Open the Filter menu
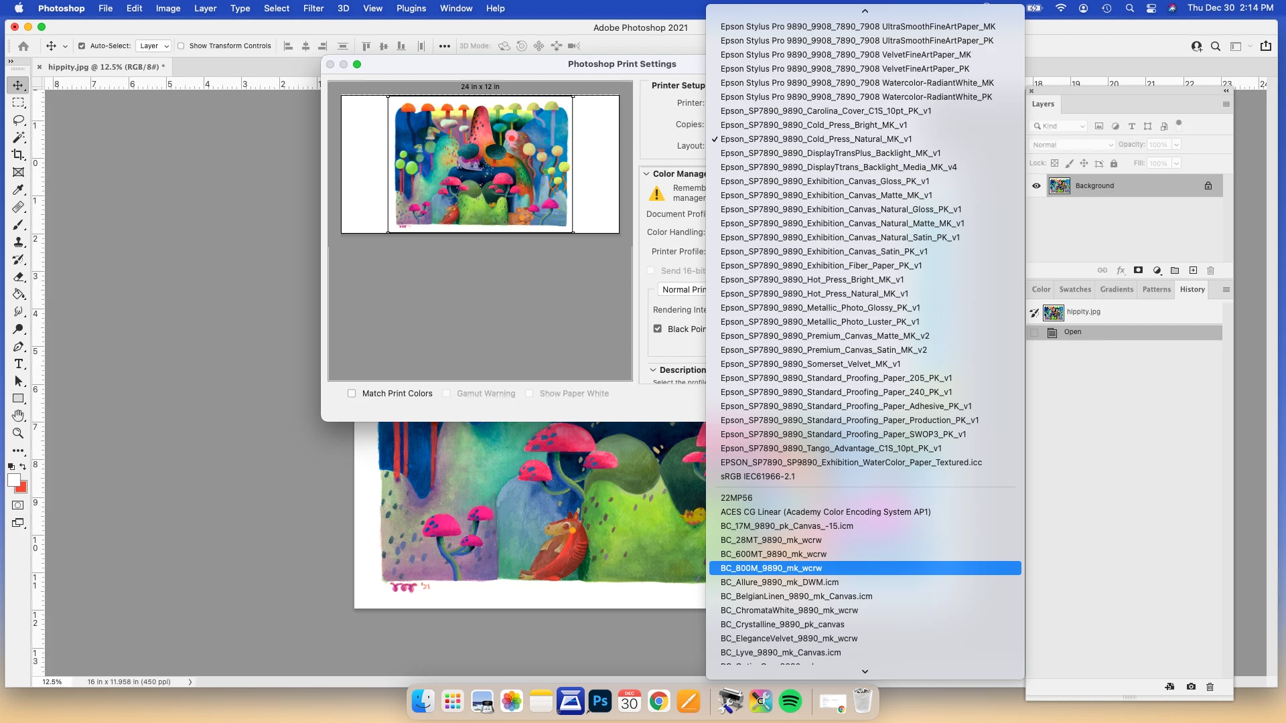Image resolution: width=1286 pixels, height=723 pixels. pos(313,9)
